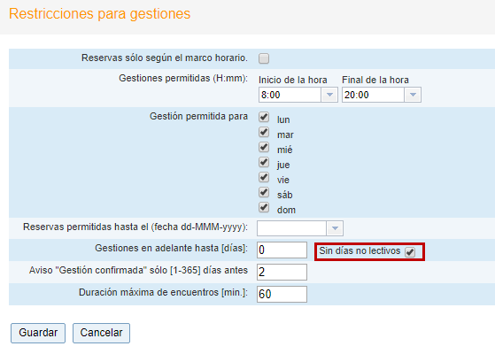Toggle 'Sin días no lectivos' checkbox
495x354 pixels.
coord(410,252)
